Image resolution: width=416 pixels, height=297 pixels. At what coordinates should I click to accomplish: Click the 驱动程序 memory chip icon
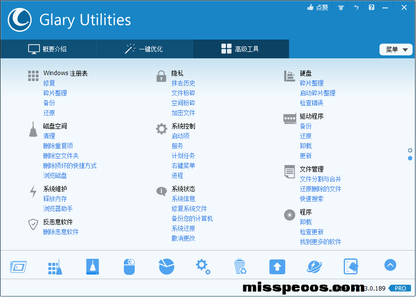290,119
